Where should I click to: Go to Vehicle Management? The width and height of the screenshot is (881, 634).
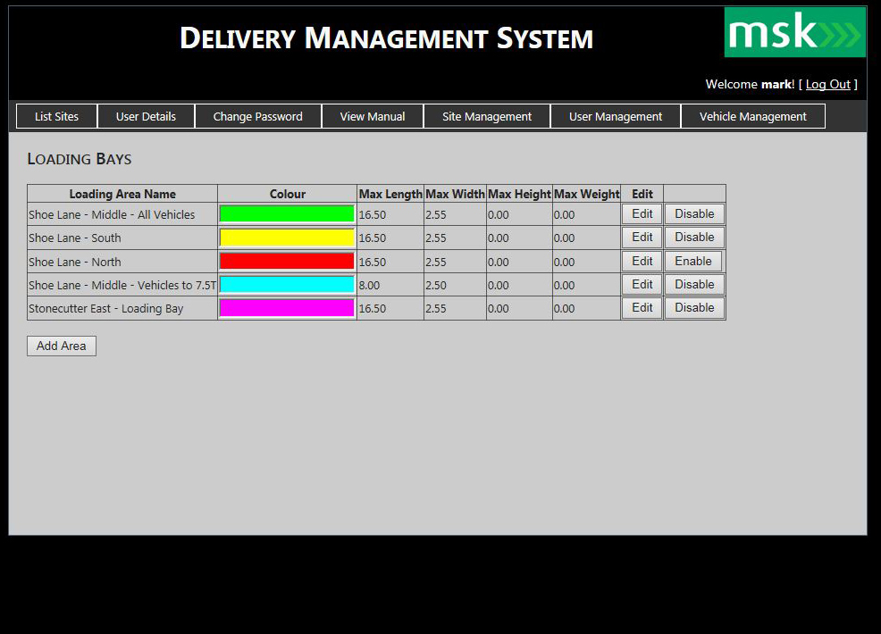pyautogui.click(x=752, y=116)
